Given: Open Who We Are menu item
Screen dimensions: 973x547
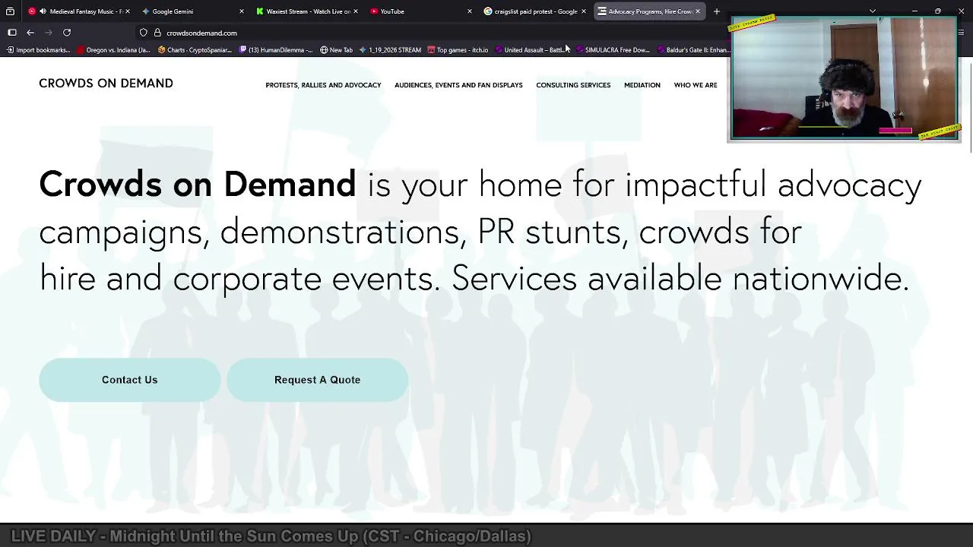Looking at the screenshot, I should click(696, 85).
